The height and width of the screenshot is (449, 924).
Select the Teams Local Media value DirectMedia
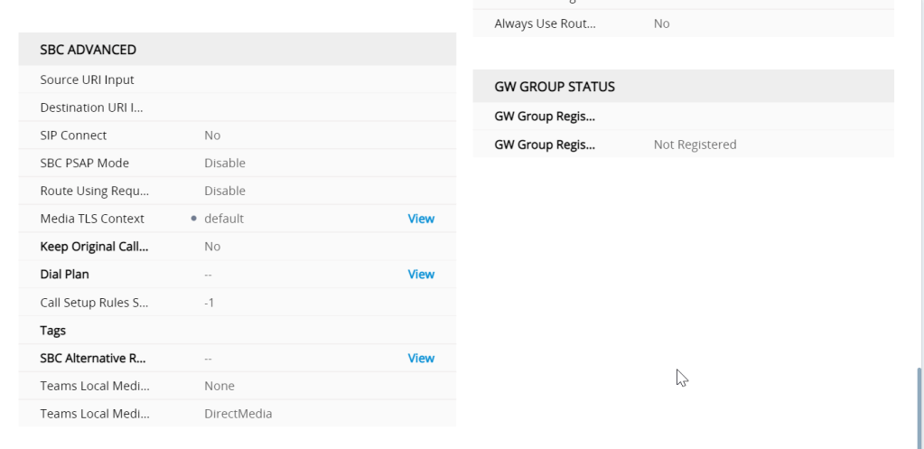point(238,414)
